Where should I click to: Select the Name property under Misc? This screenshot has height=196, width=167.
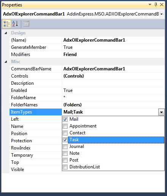click(36, 126)
